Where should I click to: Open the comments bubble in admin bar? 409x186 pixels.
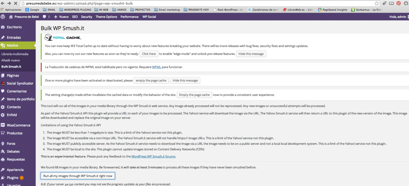point(46,17)
